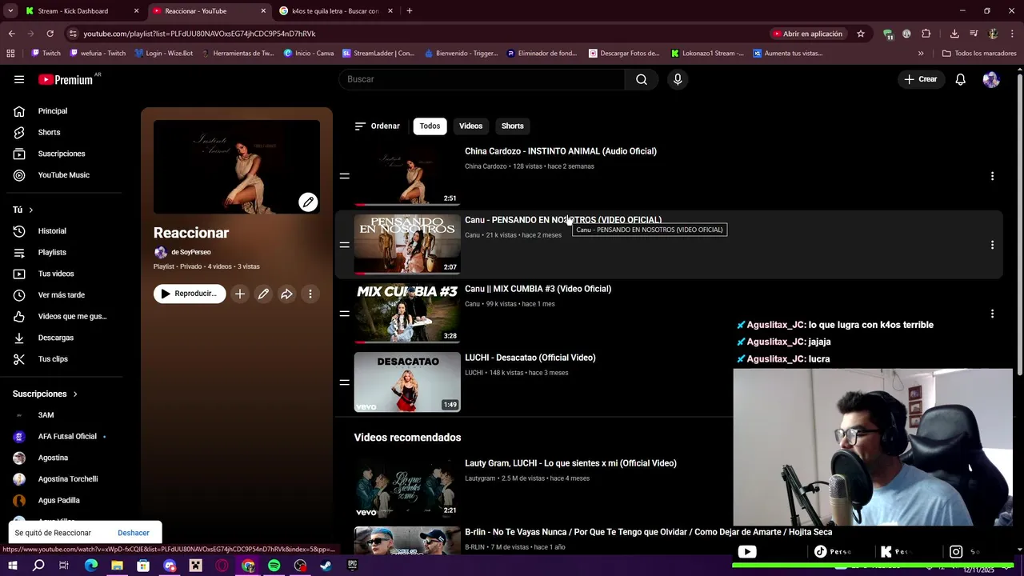
Task: Select the Todos filter chip
Action: pyautogui.click(x=430, y=126)
